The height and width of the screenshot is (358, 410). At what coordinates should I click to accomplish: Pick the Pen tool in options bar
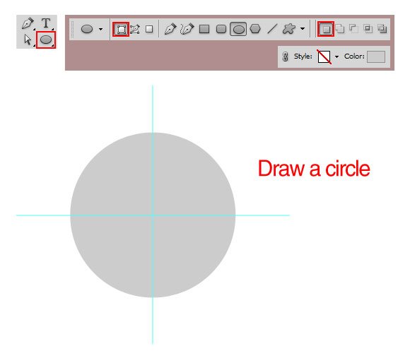point(170,29)
